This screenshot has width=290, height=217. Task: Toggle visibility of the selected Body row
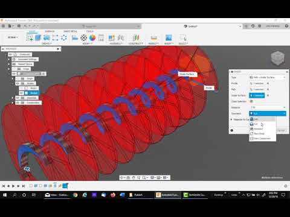point(21,93)
